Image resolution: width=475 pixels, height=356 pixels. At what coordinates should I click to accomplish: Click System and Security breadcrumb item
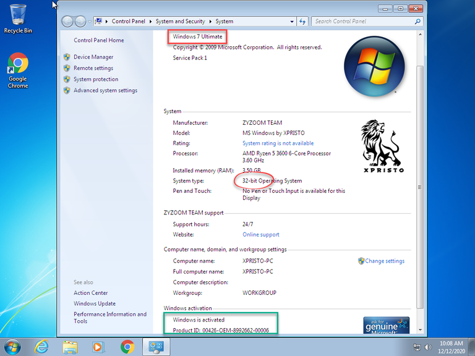[x=180, y=21]
